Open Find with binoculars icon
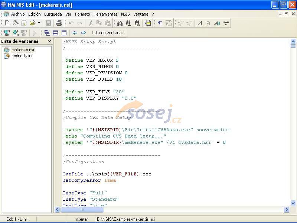The image size is (297, 223). click(x=120, y=23)
